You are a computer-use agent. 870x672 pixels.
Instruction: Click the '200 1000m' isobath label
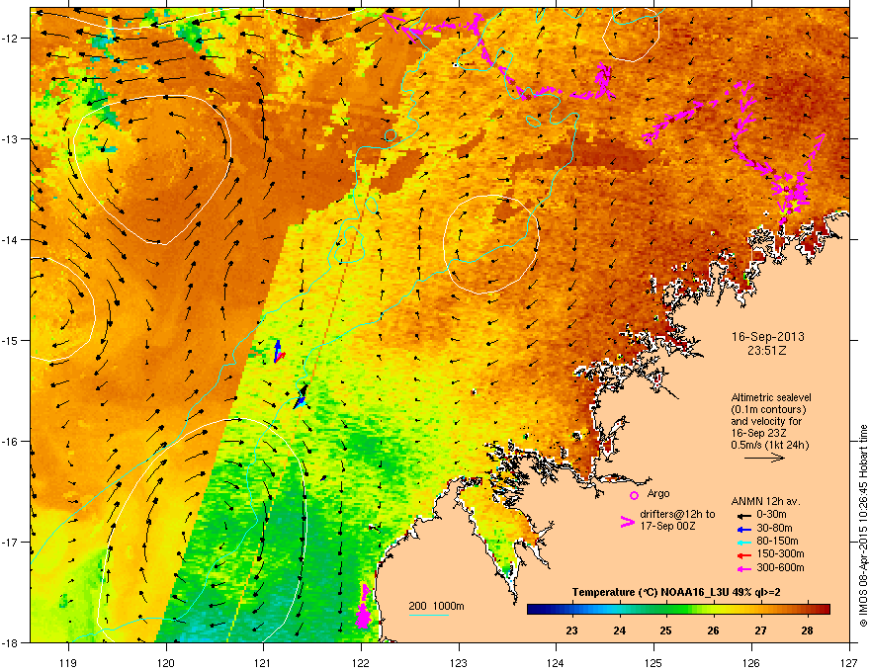tap(437, 606)
